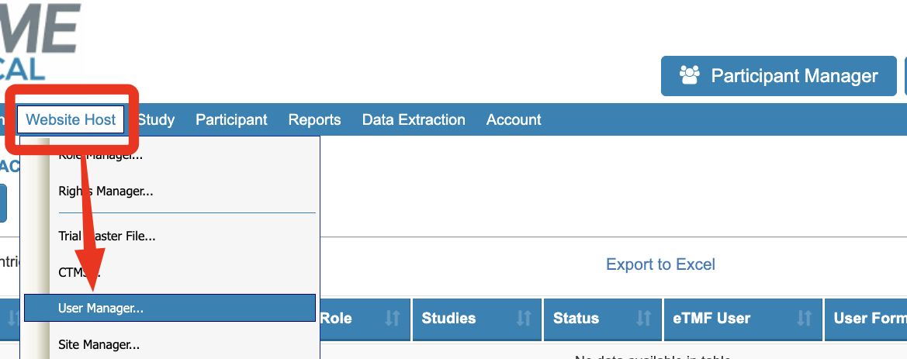Click the sort arrows beside eTMF User

click(805, 318)
